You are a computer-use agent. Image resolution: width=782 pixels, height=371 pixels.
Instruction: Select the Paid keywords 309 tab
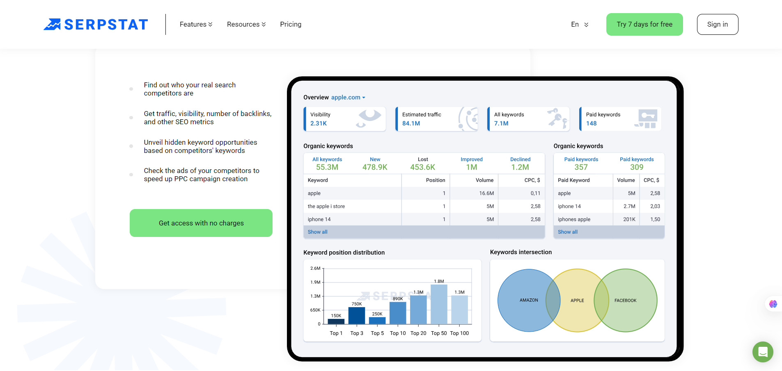[x=637, y=164]
